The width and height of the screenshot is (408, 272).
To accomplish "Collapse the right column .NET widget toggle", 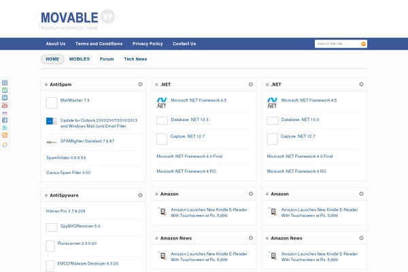I will tap(267, 84).
